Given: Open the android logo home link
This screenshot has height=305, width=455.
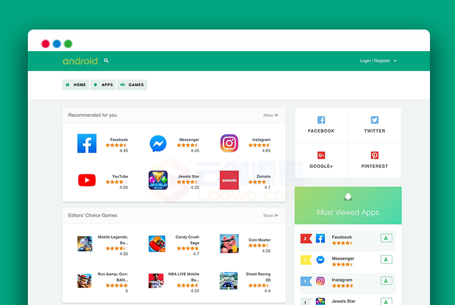Looking at the screenshot, I should [x=80, y=61].
